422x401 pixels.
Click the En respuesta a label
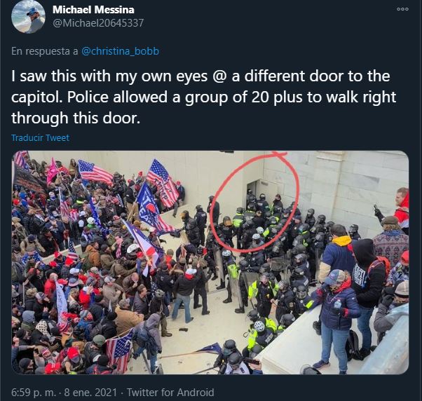click(44, 51)
